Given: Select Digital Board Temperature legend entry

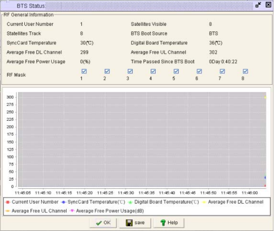Looking at the screenshot, I should point(166,202).
